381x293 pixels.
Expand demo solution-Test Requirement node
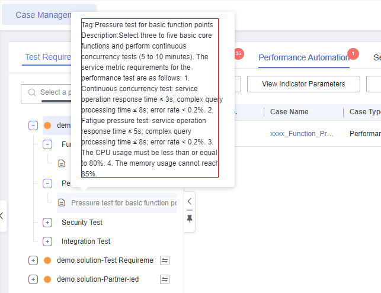(33, 260)
